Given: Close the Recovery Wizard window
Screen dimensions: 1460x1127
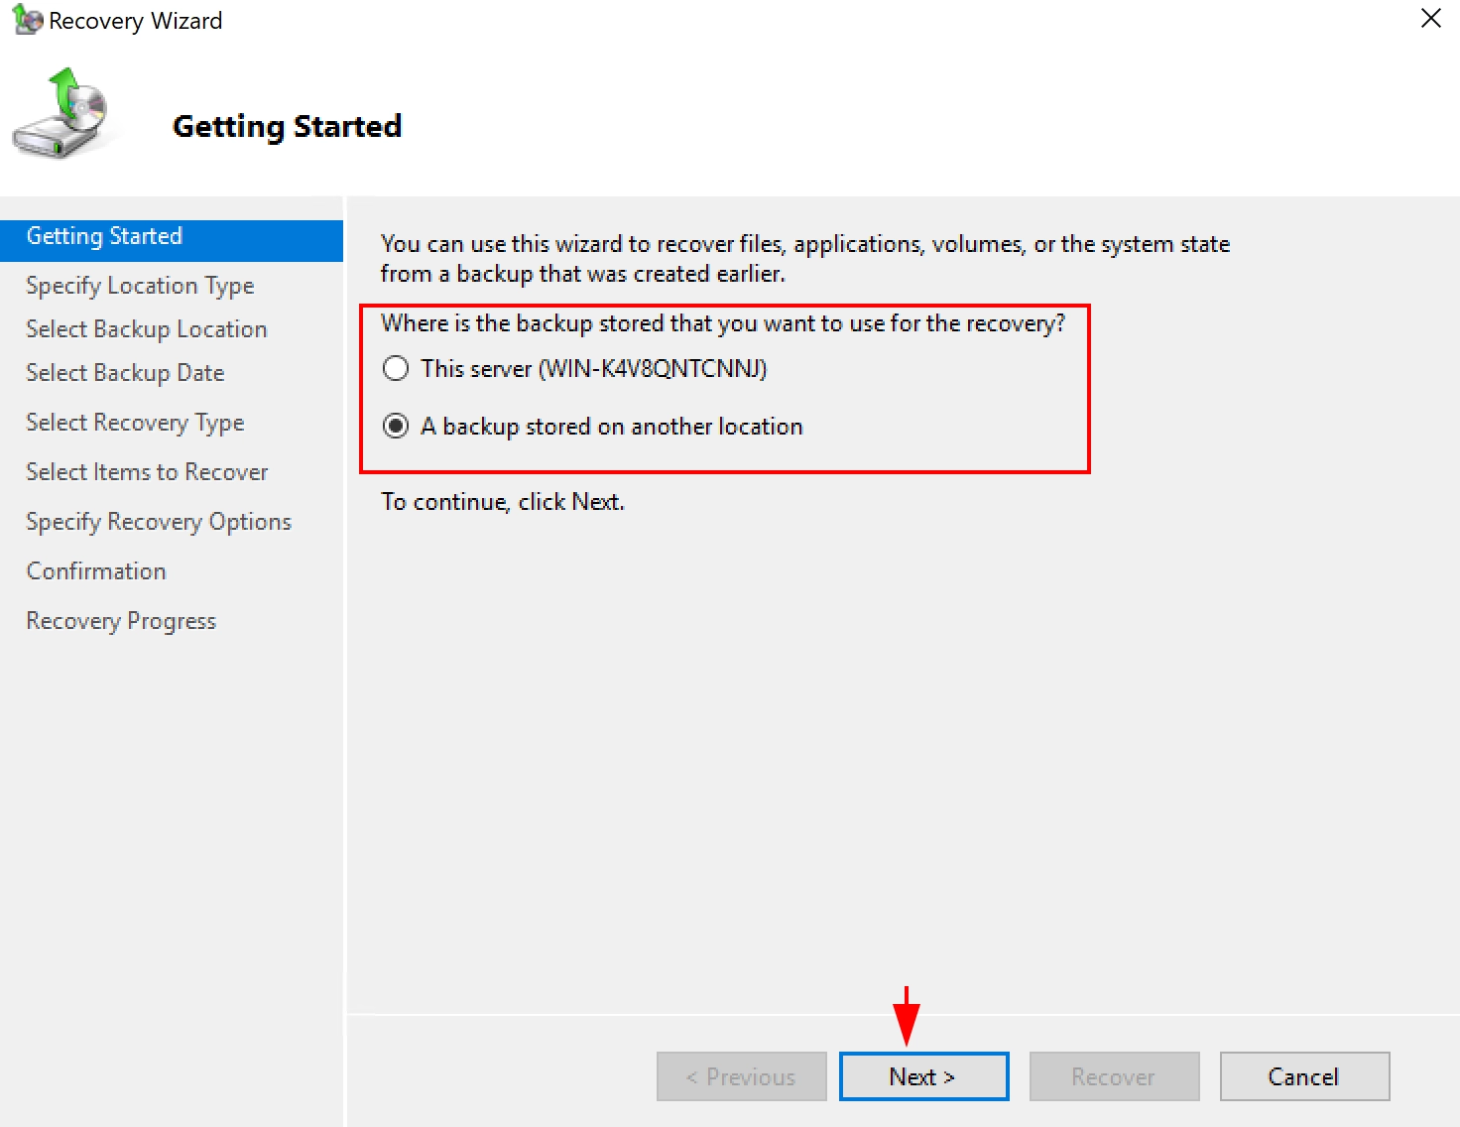Looking at the screenshot, I should [1430, 19].
